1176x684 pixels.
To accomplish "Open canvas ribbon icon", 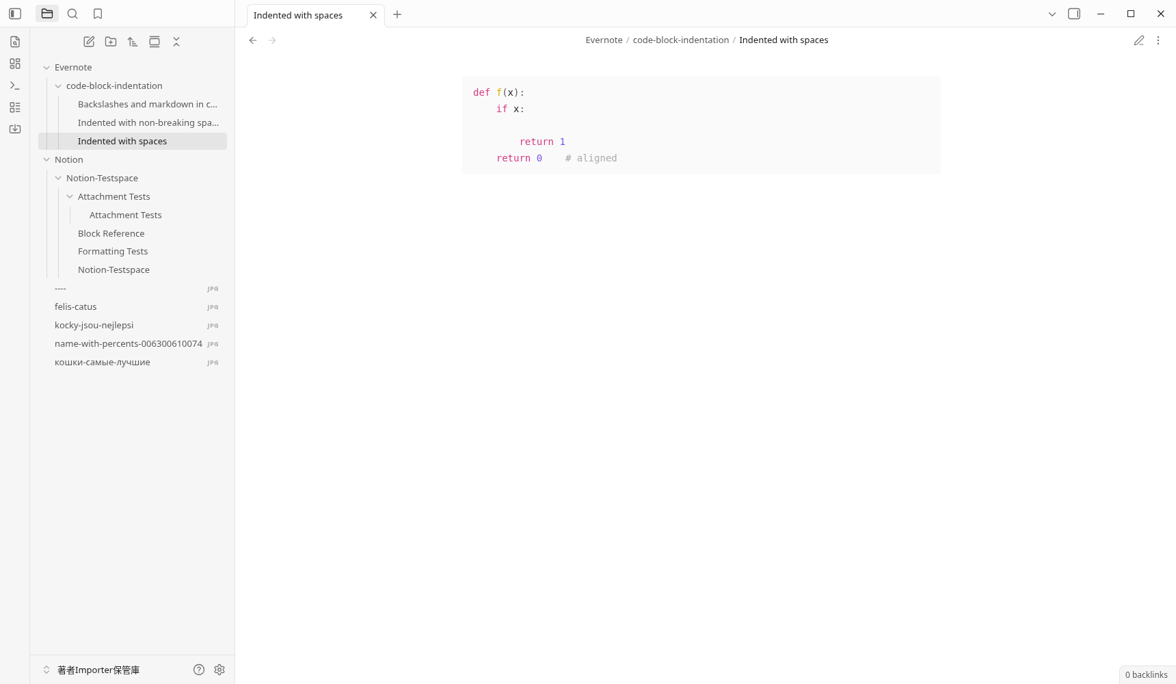I will [x=15, y=64].
